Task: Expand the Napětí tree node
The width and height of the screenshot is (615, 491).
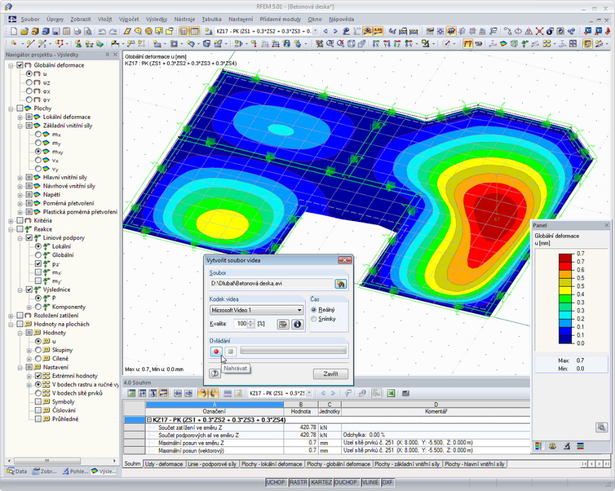Action: pyautogui.click(x=20, y=195)
